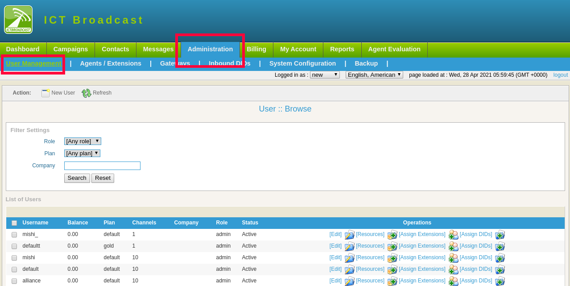Open Agents / Extensions submenu item
Image resolution: width=570 pixels, height=286 pixels.
point(111,63)
